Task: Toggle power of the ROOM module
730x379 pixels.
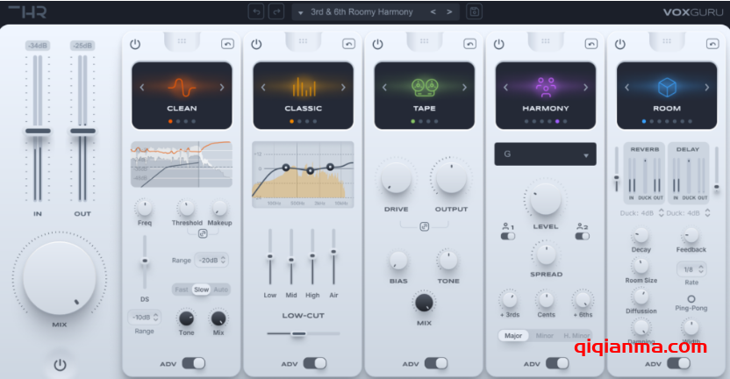Action: point(620,44)
